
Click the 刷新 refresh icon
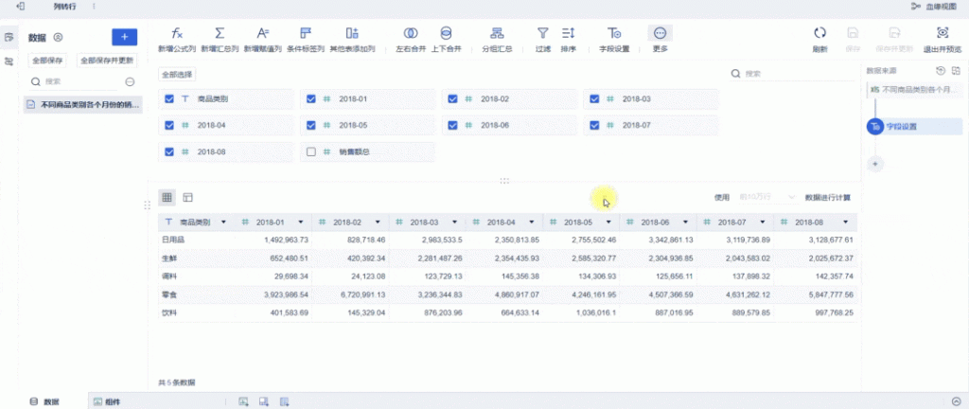coord(820,33)
